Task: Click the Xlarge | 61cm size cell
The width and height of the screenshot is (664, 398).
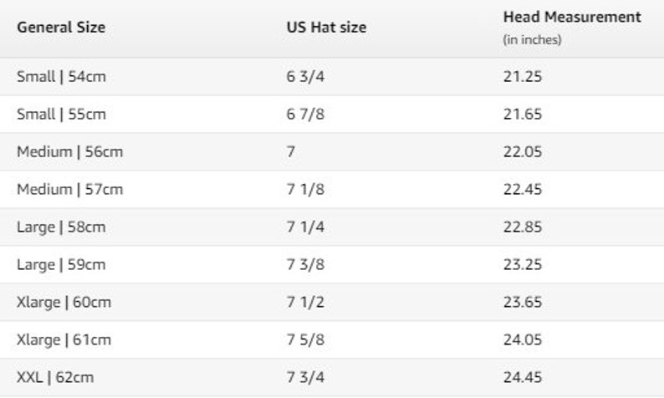Action: pos(64,340)
